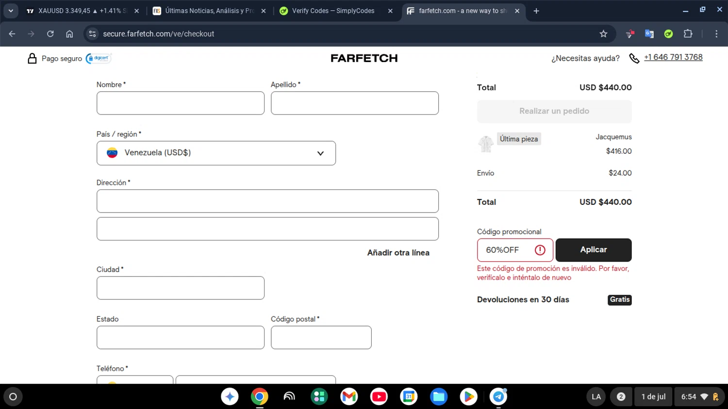Open the Files app from the shelf

tap(439, 397)
